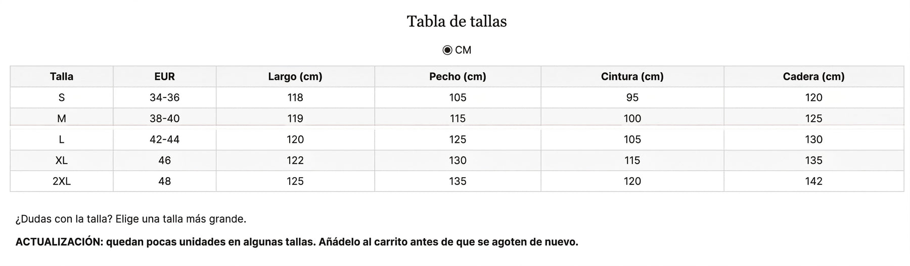910x266 pixels.
Task: Click the 34-36 EUR size cell
Action: click(x=164, y=97)
